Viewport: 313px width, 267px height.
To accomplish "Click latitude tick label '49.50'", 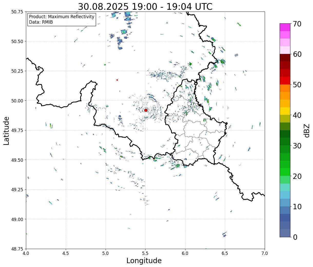I will pos(17,160).
